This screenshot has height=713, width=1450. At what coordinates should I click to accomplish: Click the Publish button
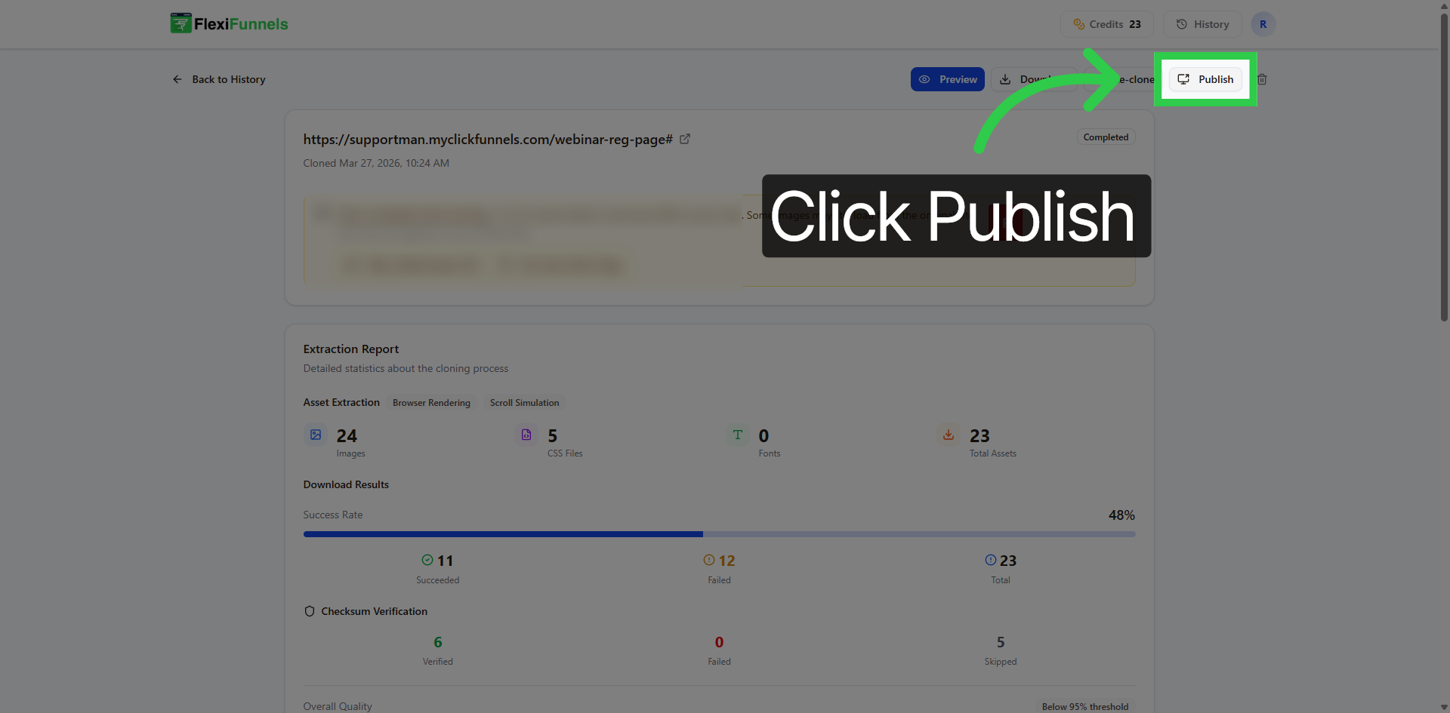tap(1205, 79)
